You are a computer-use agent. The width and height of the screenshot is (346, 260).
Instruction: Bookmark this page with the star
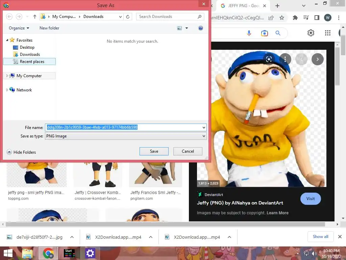click(x=282, y=18)
